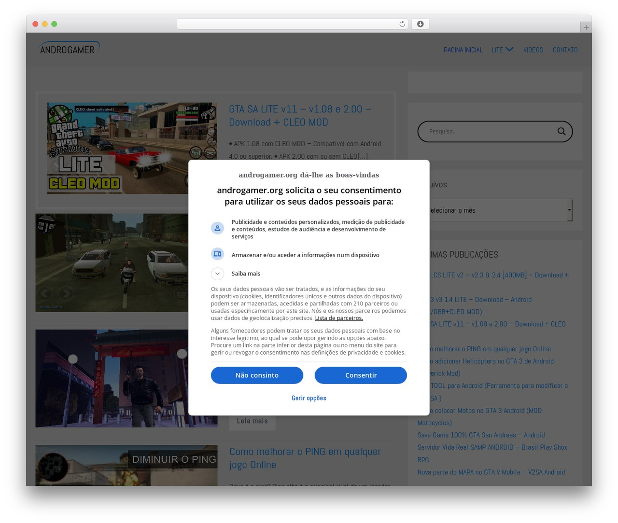618x523 pixels.
Task: Click the Não consinto button
Action: click(257, 375)
